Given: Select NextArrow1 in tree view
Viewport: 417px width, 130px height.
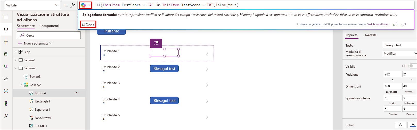Looking at the screenshot, I should pyautogui.click(x=43, y=118).
